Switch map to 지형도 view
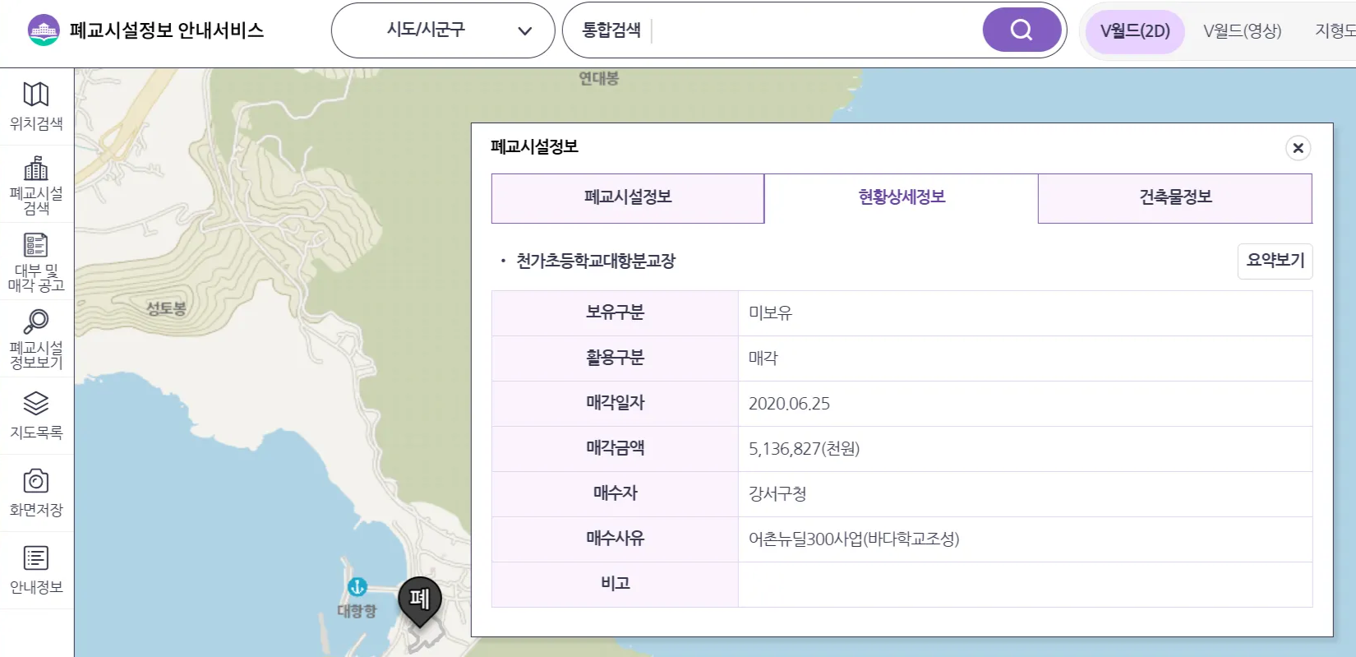The width and height of the screenshot is (1356, 657). [1335, 31]
